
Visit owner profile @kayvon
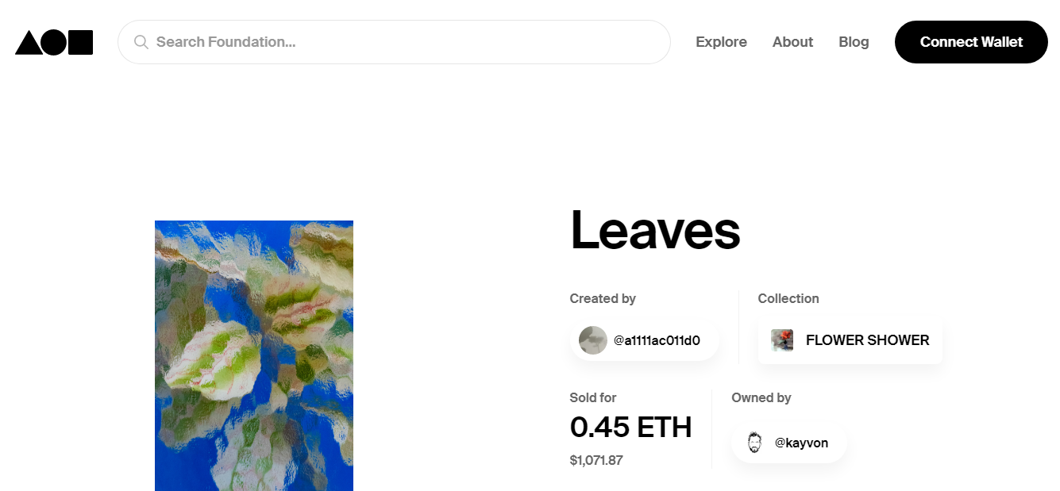point(801,443)
